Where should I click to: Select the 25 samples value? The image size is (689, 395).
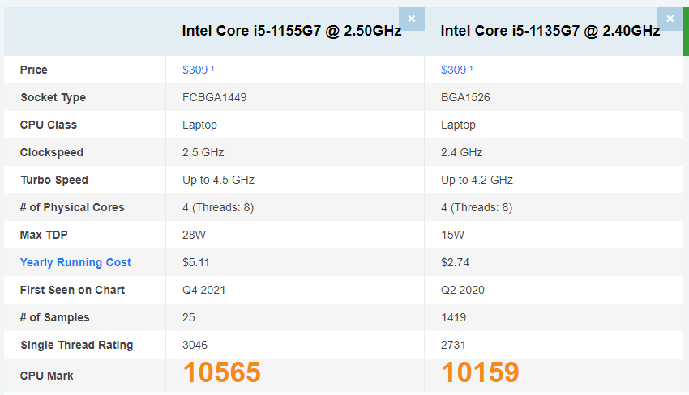tap(189, 318)
